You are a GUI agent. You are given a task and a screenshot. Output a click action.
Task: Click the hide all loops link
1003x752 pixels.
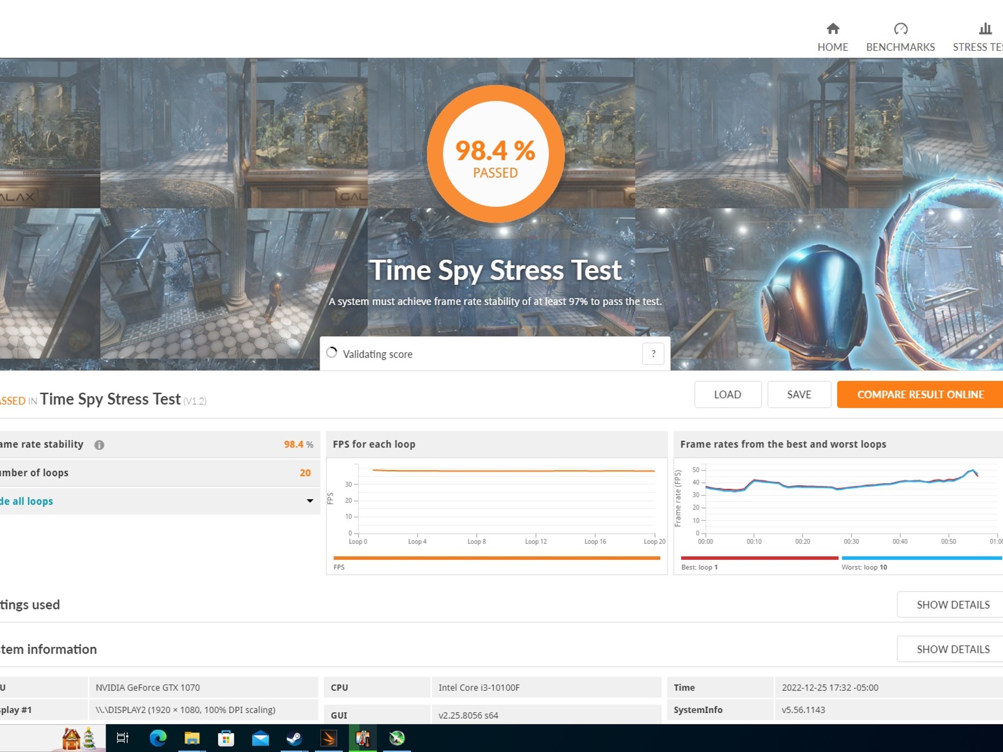pos(26,501)
